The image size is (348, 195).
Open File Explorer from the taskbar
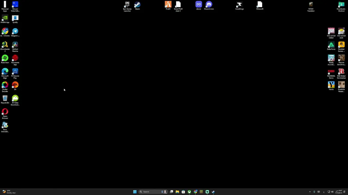(x=177, y=192)
